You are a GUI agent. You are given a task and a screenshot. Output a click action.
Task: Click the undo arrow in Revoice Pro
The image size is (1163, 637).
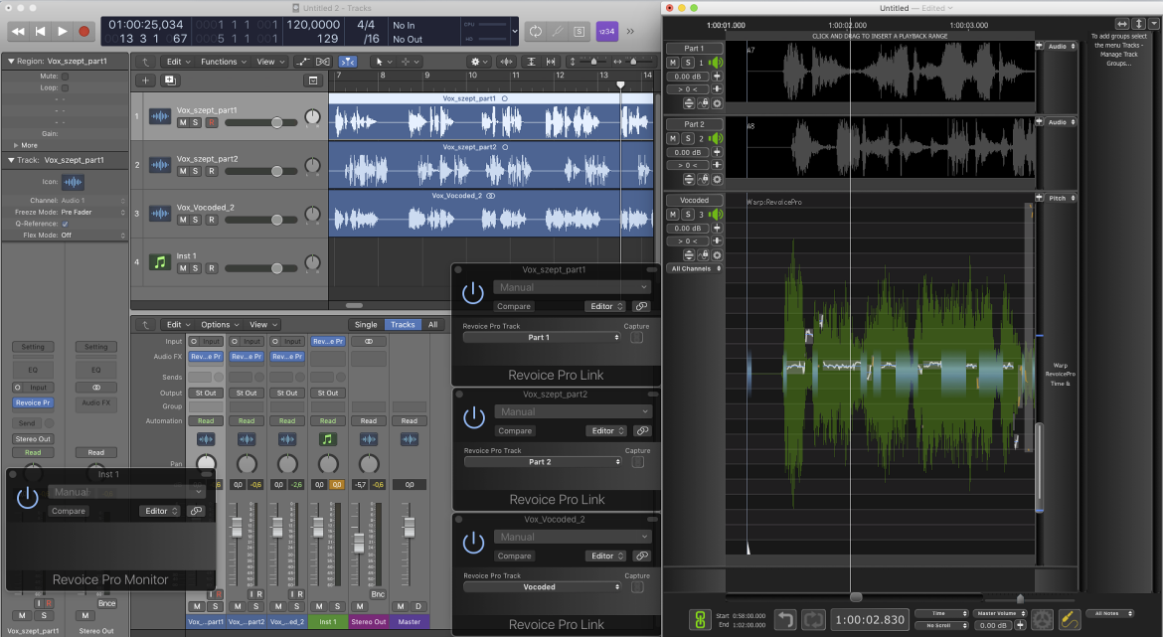[x=785, y=619]
